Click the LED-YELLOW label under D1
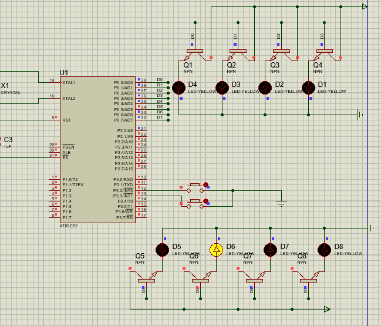 [x=332, y=92]
